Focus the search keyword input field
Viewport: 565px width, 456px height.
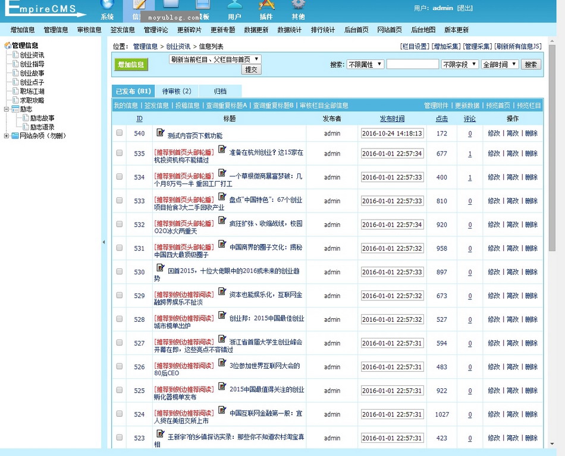[413, 64]
